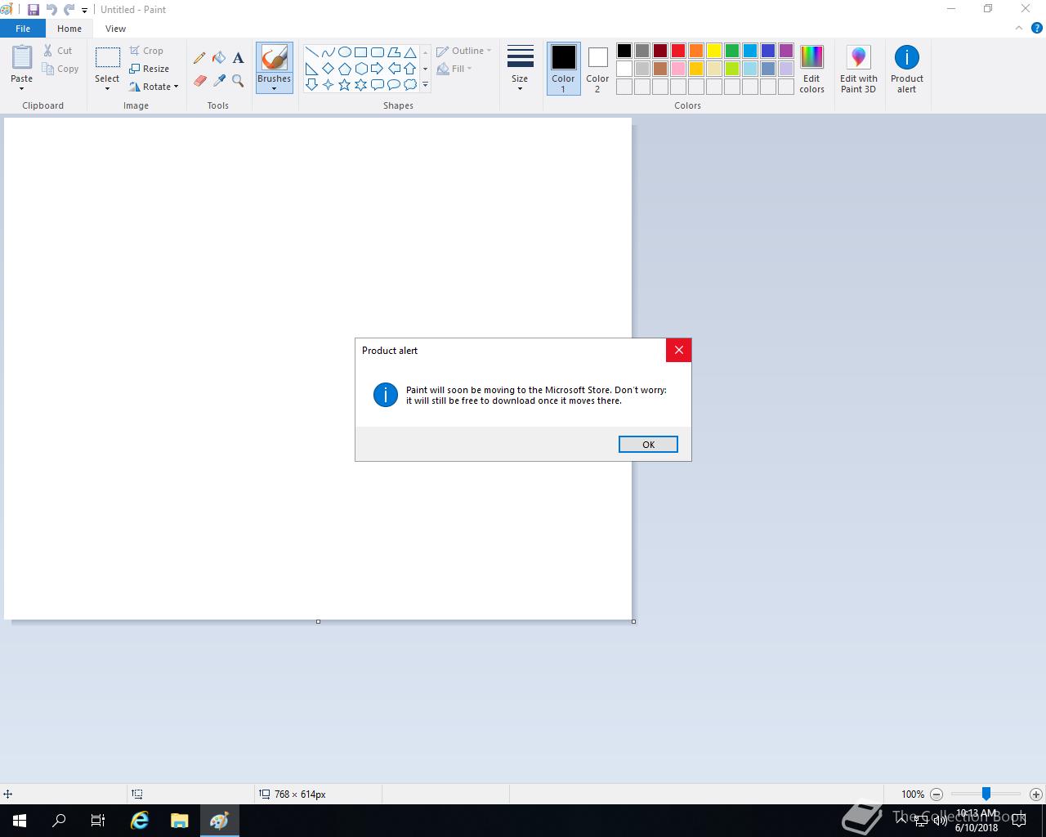The width and height of the screenshot is (1046, 837).
Task: Choose the Rectangle shape
Action: point(360,52)
